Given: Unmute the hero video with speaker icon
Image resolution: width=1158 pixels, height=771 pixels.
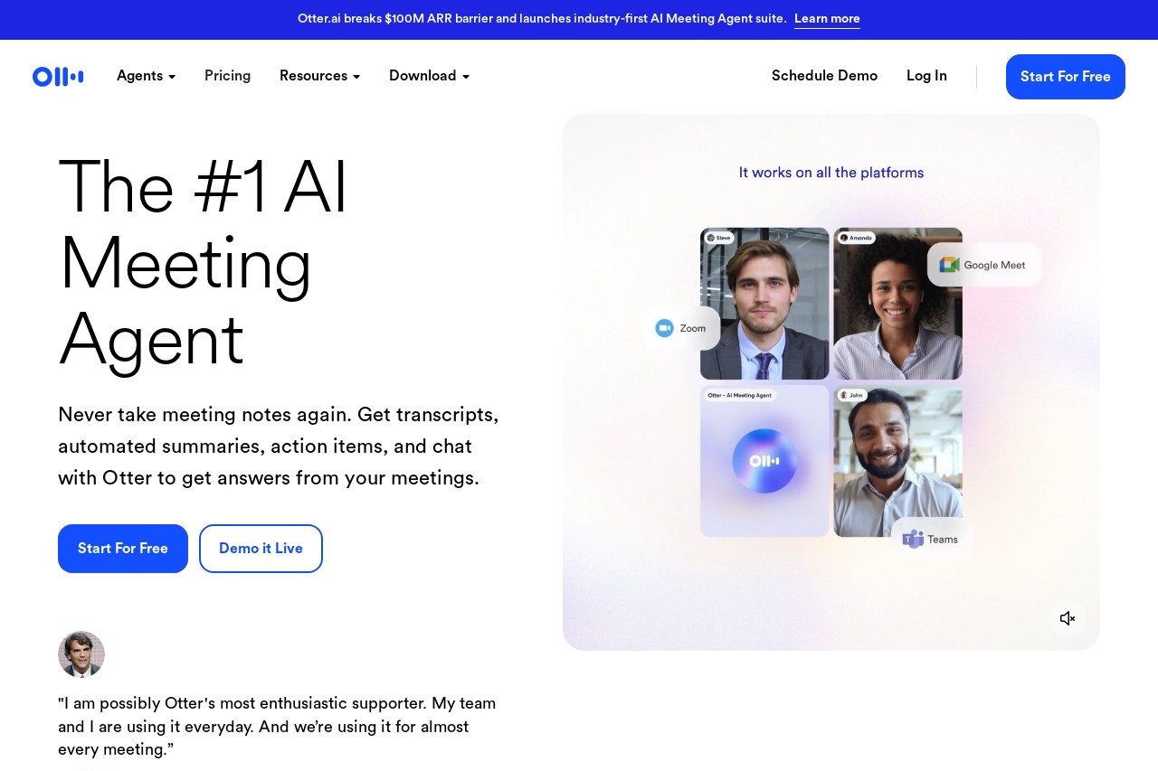Looking at the screenshot, I should click(x=1068, y=618).
